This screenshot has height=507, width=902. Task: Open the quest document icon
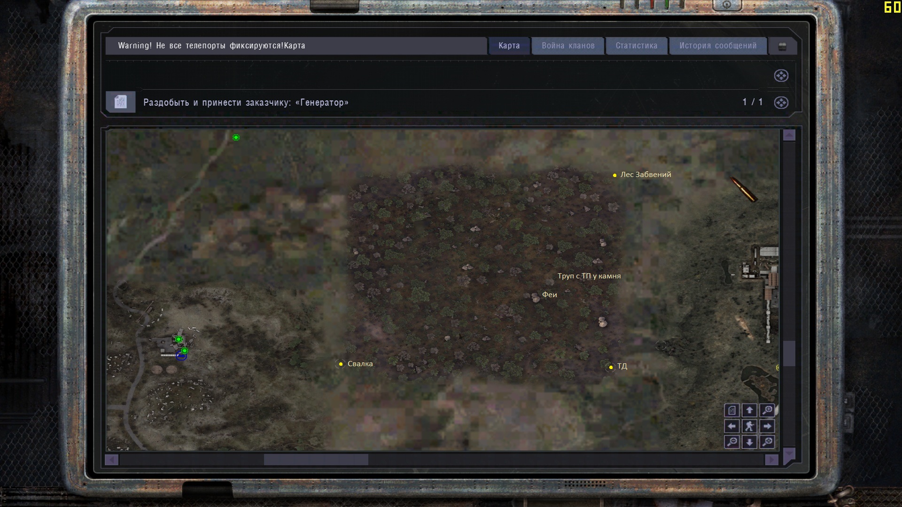(120, 102)
